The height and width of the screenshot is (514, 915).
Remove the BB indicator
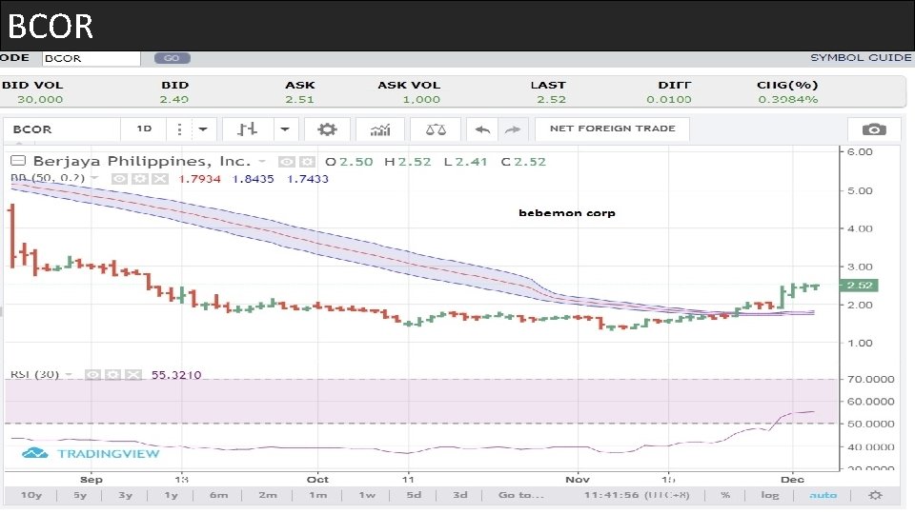pos(159,179)
